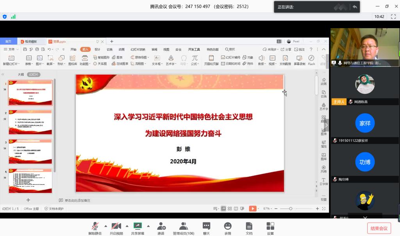Viewport: 400px width, 236px height.
Task: Click the 页眉和页脚 header and footer icon
Action: tap(211, 58)
